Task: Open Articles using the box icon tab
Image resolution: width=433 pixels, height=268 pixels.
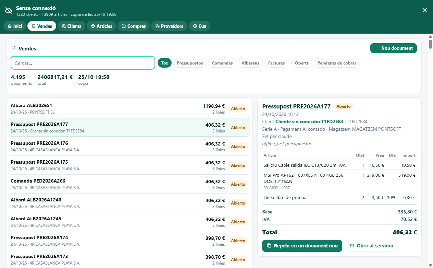Action: [x=102, y=26]
